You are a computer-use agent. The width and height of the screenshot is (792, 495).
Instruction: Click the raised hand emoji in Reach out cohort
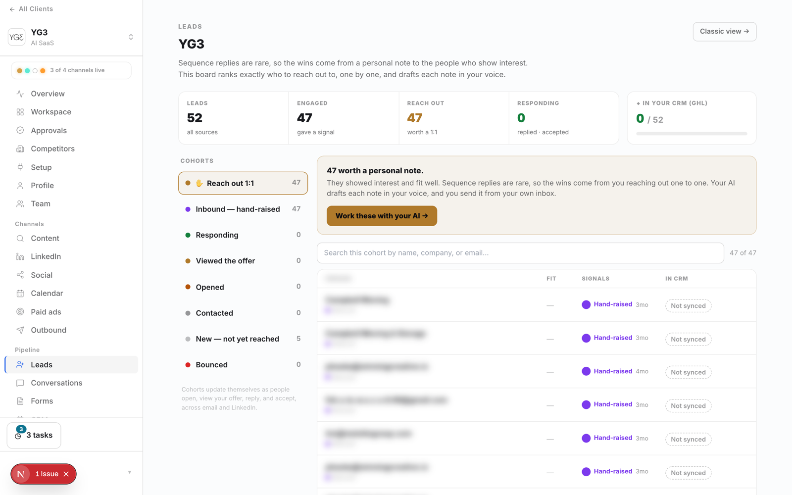(199, 183)
